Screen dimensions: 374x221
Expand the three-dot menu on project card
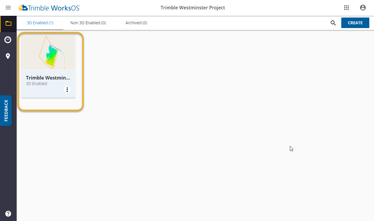[67, 90]
